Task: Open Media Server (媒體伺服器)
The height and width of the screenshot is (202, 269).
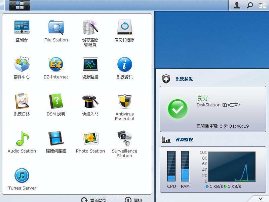Action: pos(56,138)
